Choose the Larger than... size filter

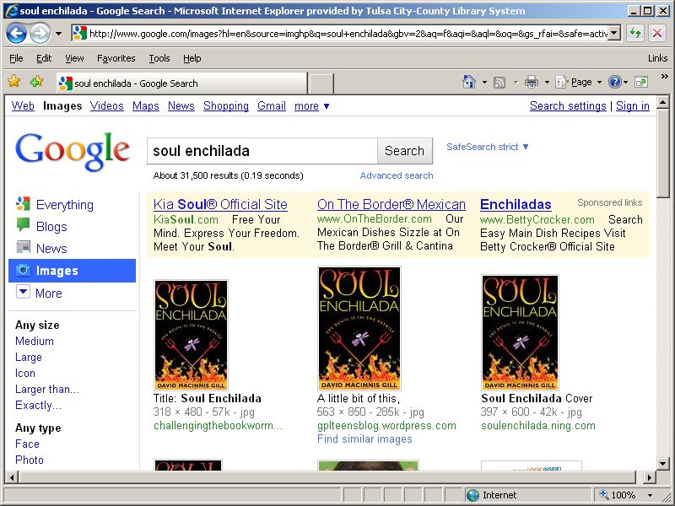click(47, 390)
